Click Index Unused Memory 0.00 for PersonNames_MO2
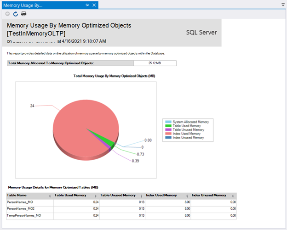This screenshot has width=287, height=230. pos(233,208)
